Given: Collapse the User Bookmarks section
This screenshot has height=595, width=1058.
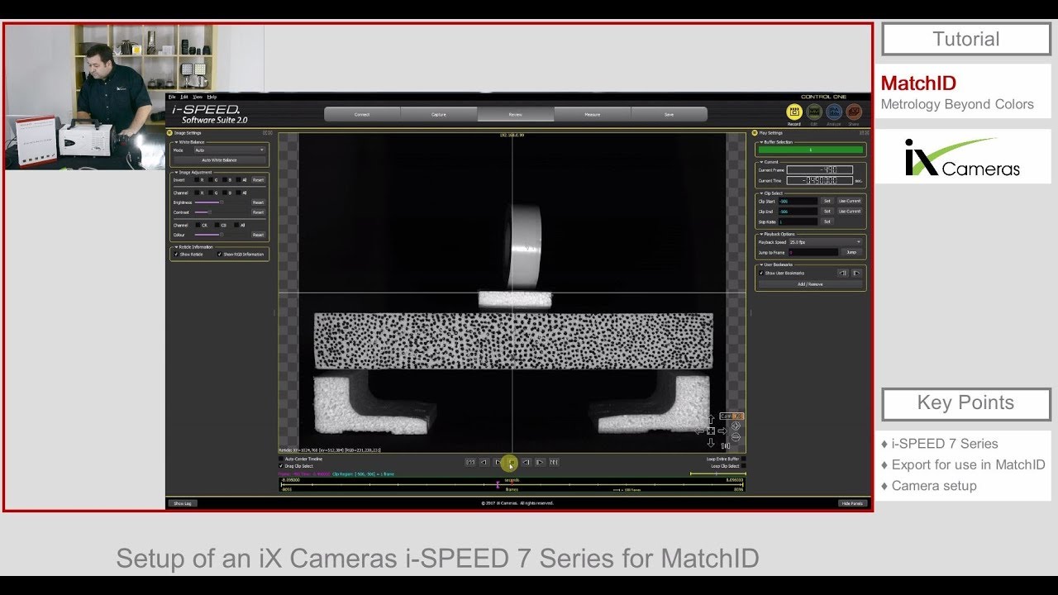Looking at the screenshot, I should tap(761, 264).
